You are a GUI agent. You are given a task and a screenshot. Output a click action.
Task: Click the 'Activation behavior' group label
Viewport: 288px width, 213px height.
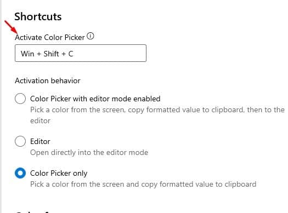pos(48,80)
